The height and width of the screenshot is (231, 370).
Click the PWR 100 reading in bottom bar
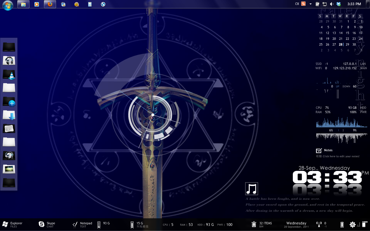[225, 225]
